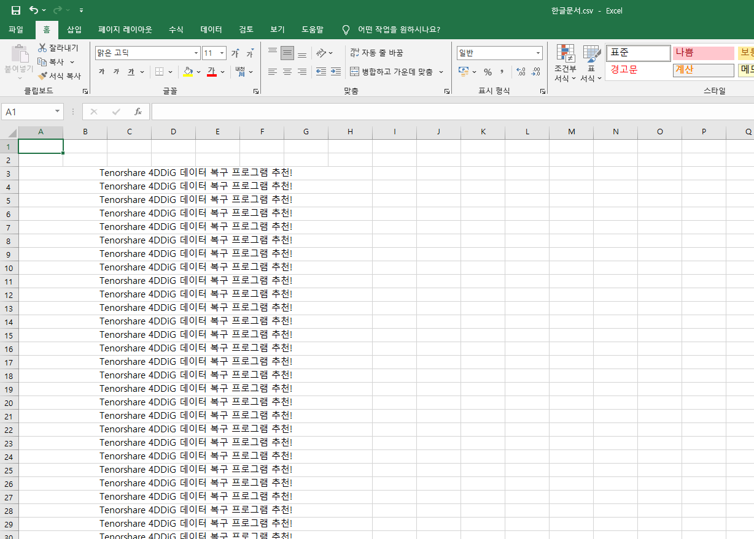Click the Cut (잘라내기) scissors icon
Image resolution: width=754 pixels, height=539 pixels.
(42, 48)
